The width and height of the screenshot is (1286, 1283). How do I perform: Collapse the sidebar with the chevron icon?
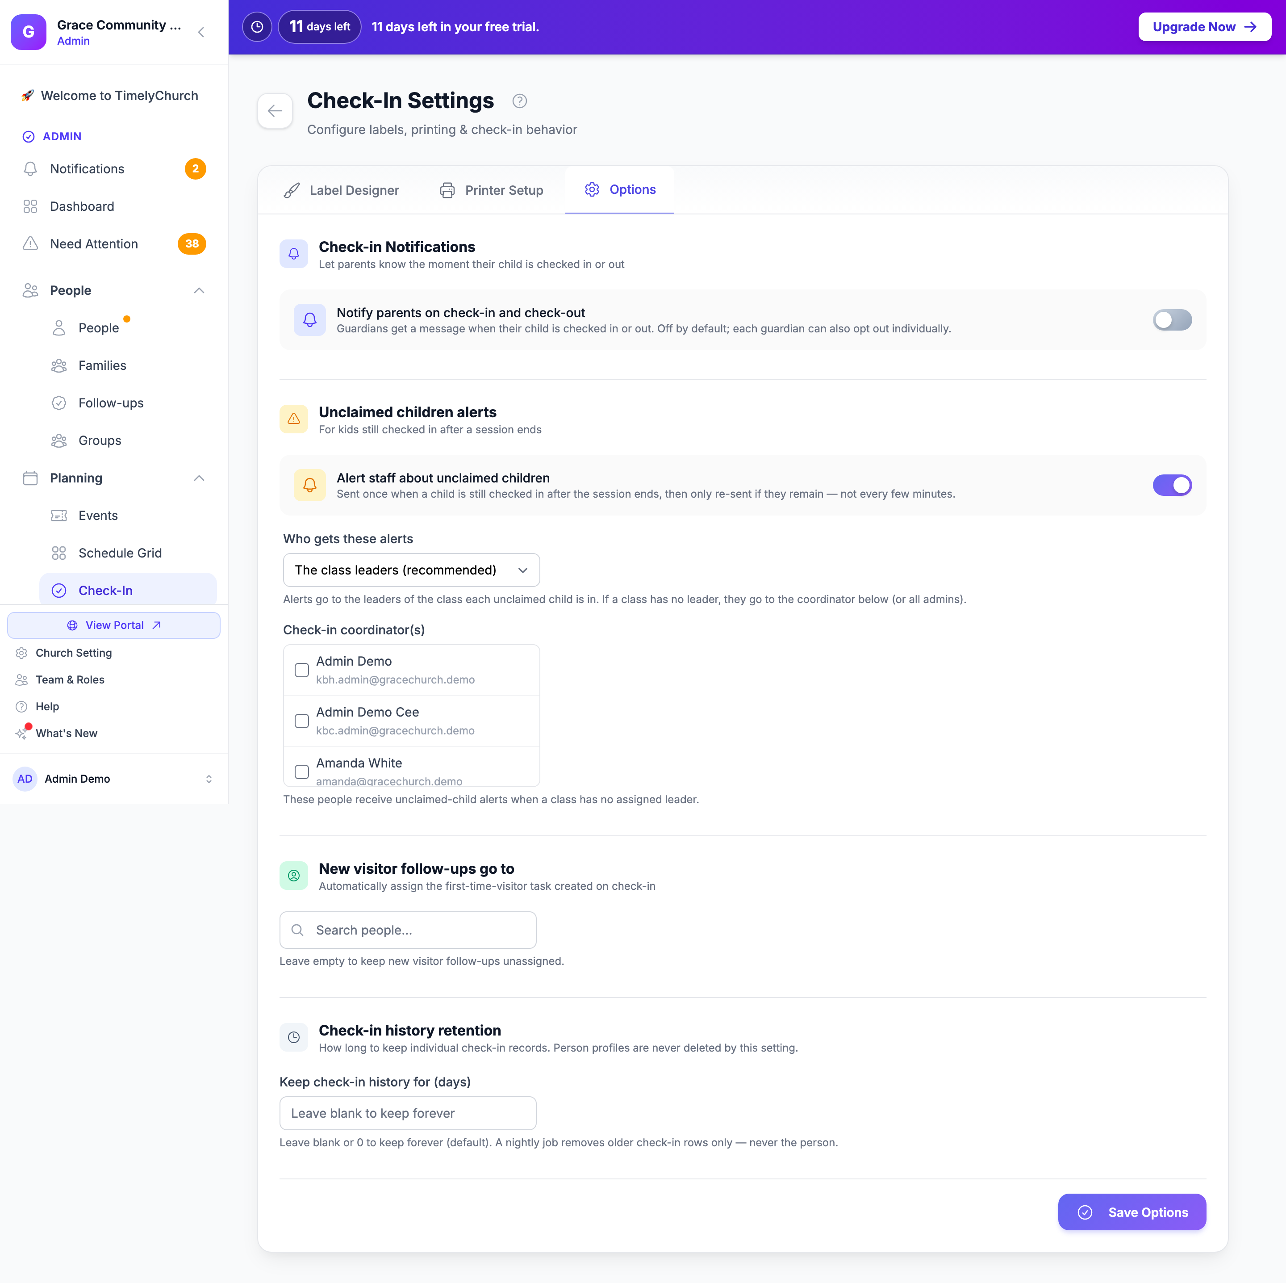coord(201,32)
